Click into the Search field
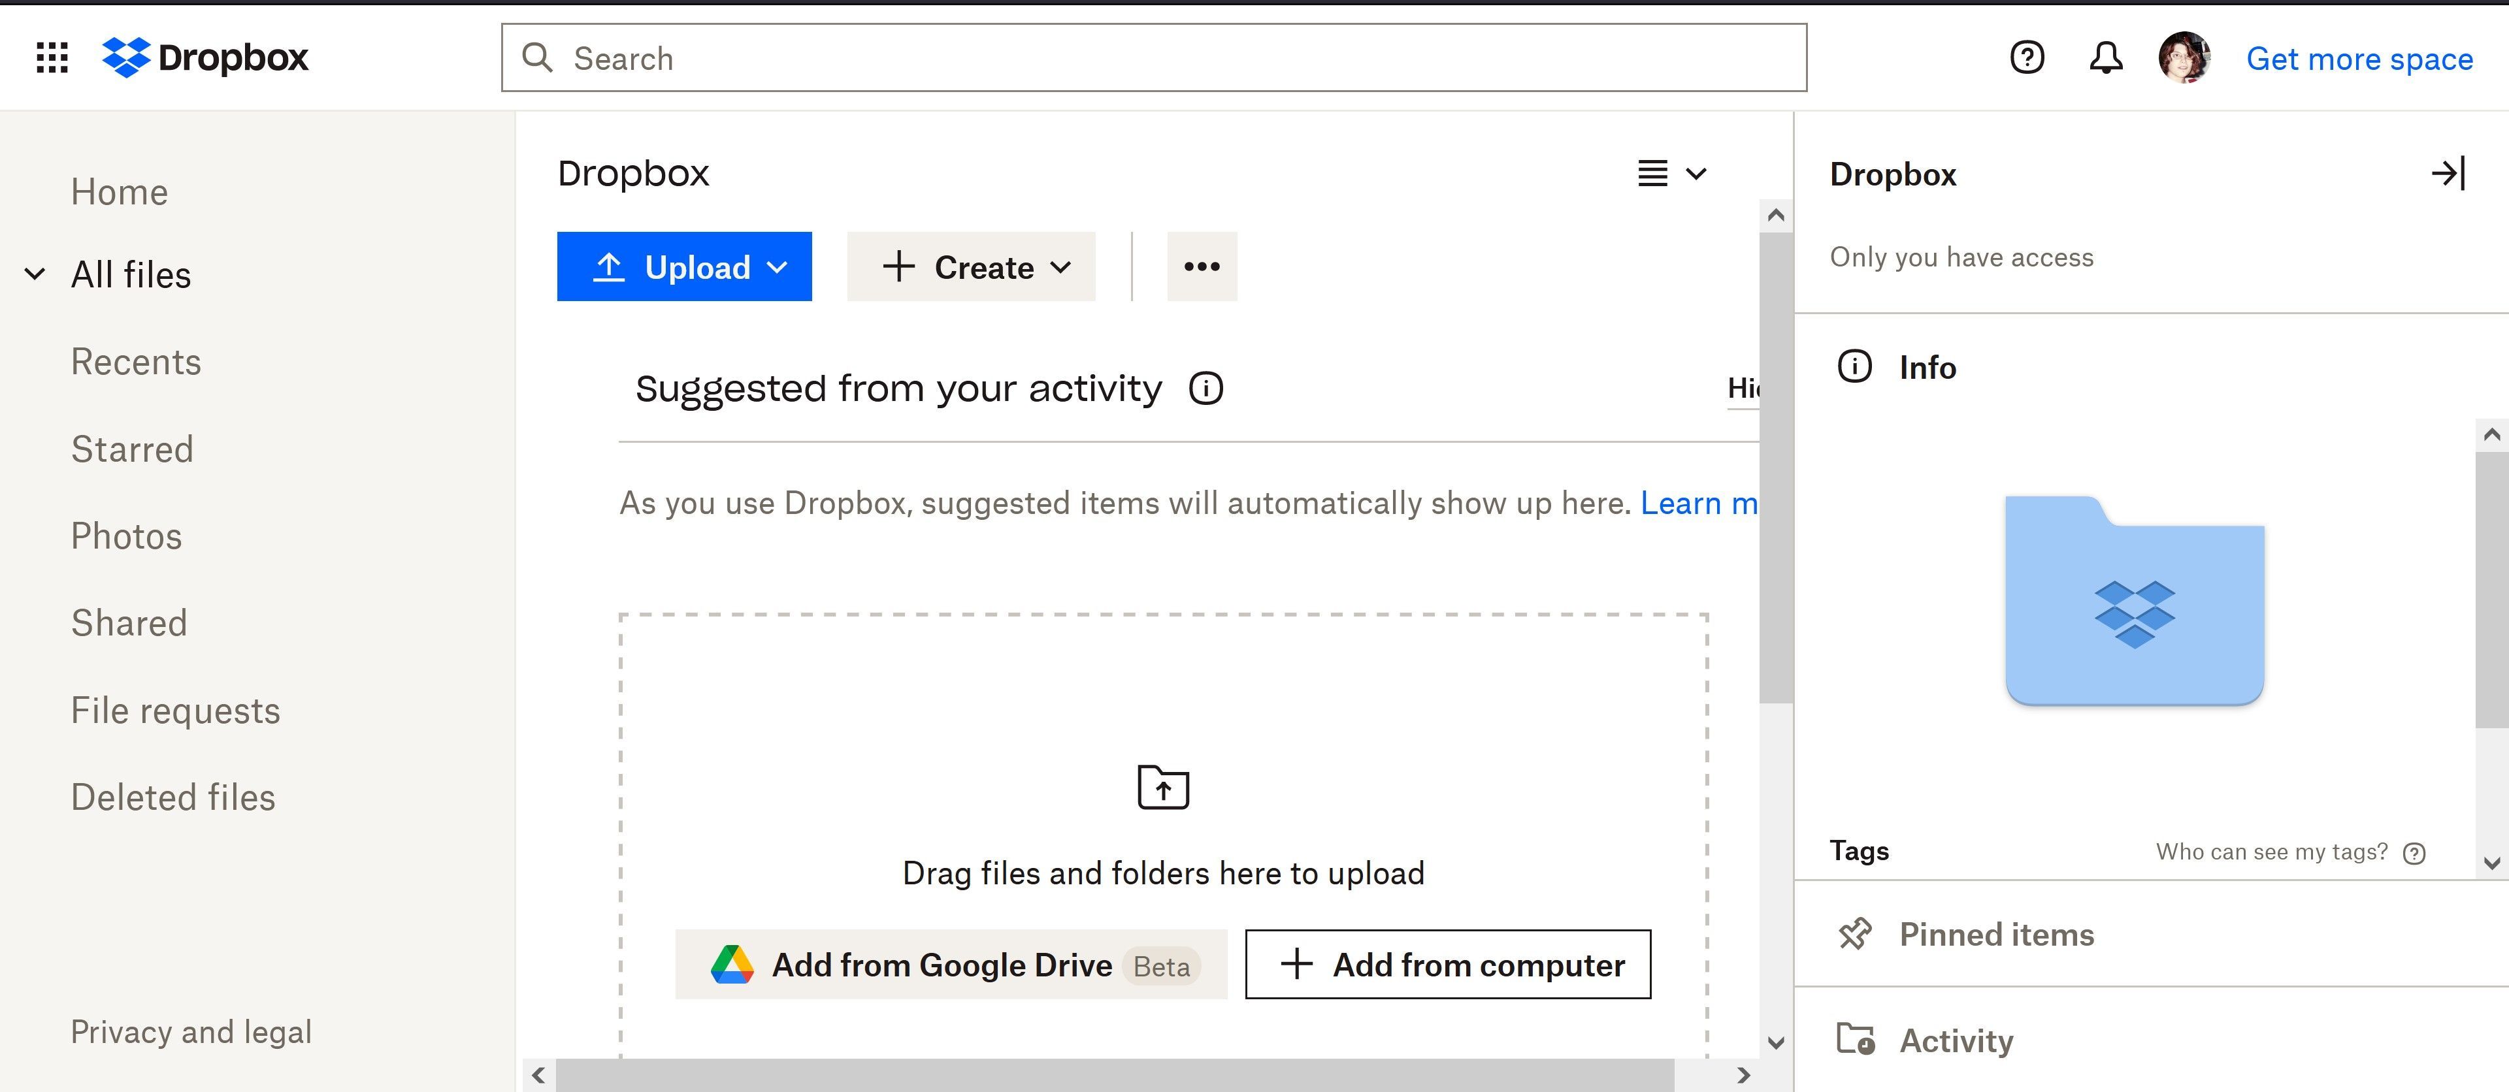 [1153, 57]
